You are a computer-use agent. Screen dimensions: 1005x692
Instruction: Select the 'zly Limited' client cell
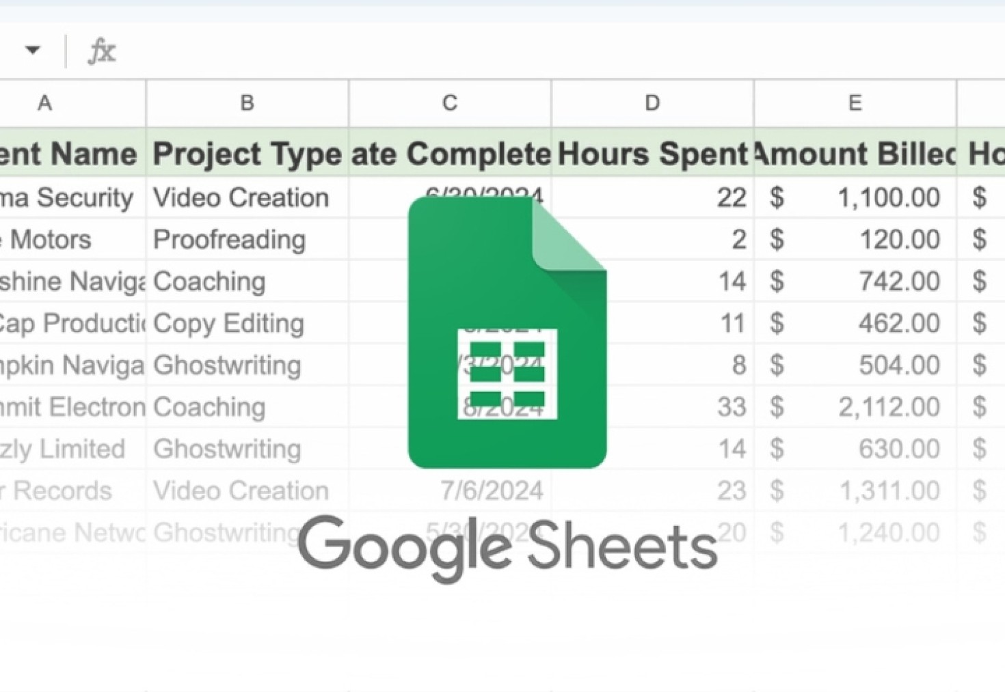[x=72, y=448]
